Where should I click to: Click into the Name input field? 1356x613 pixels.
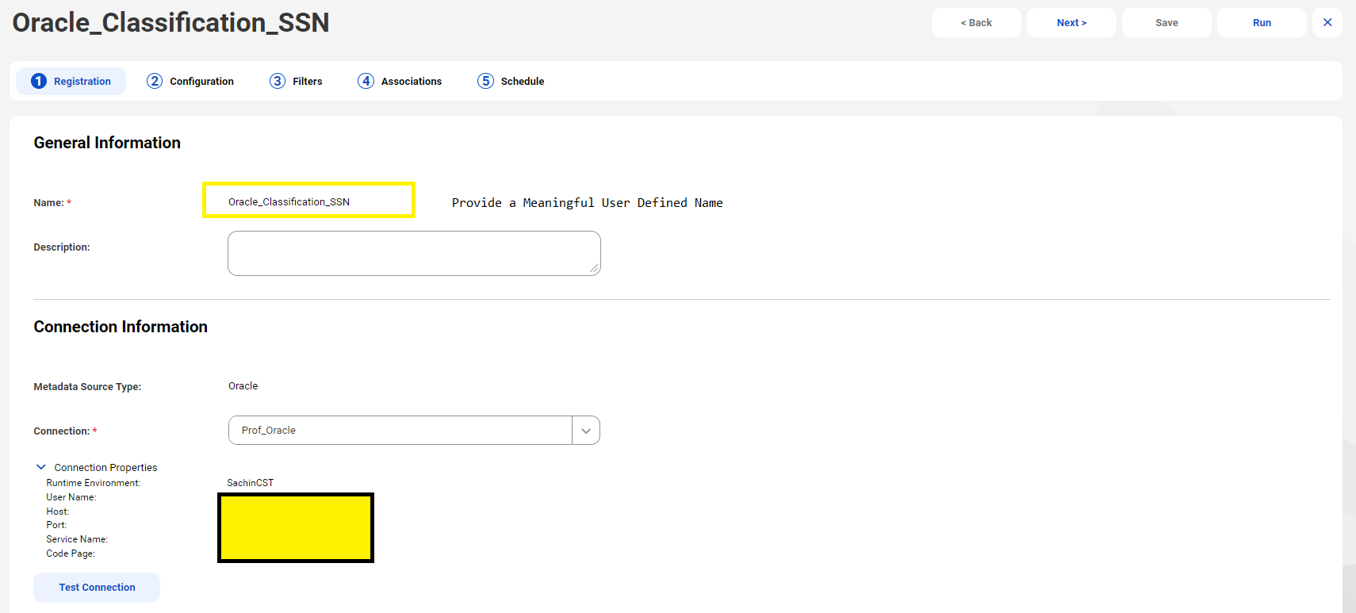tap(309, 201)
